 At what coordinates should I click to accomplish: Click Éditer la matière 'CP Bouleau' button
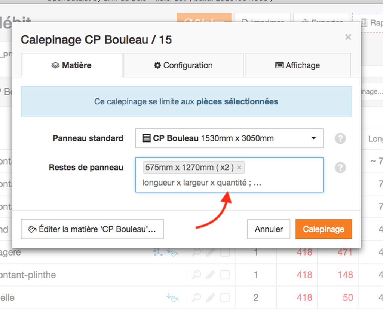(92, 229)
